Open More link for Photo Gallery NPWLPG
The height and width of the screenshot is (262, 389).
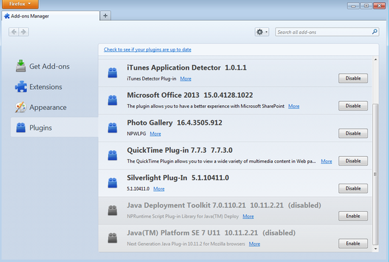pyautogui.click(x=156, y=133)
